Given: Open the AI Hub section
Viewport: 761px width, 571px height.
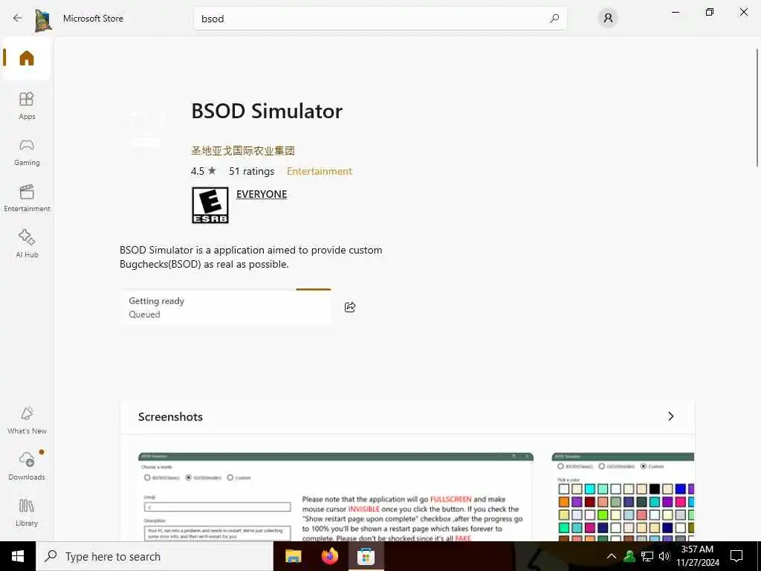Looking at the screenshot, I should coord(27,244).
